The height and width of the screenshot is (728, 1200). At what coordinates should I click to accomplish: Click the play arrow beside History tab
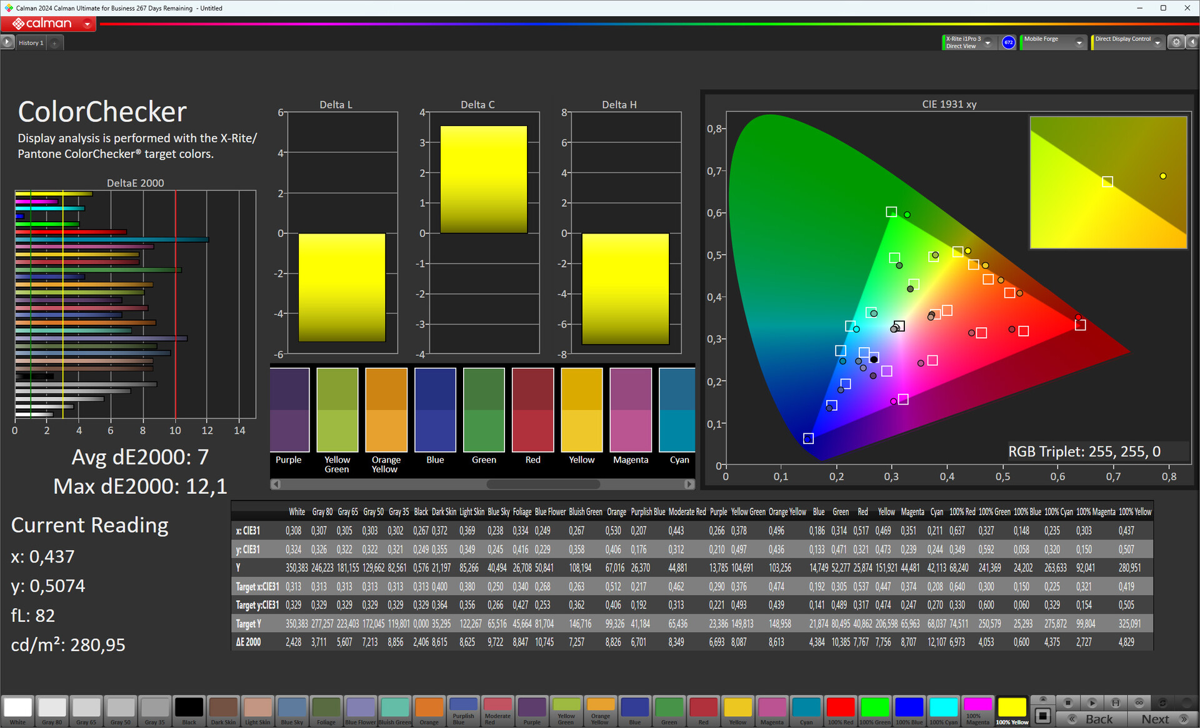coord(7,42)
